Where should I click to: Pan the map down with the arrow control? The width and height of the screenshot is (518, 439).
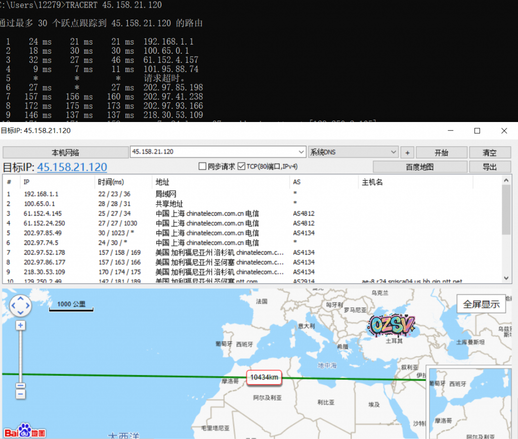click(21, 313)
